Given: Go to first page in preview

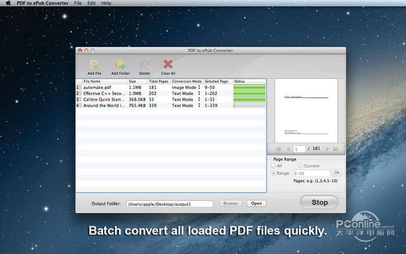Looking at the screenshot, I should point(278,149).
